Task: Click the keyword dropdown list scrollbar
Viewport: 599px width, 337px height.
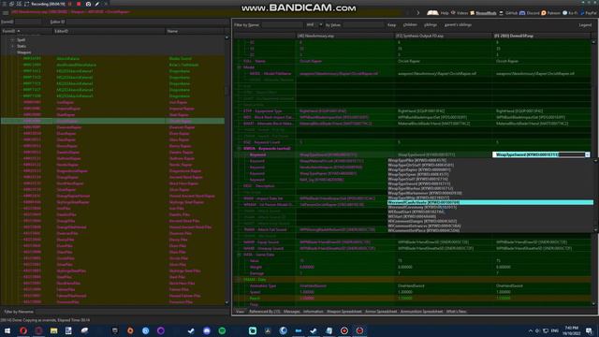Action: pyautogui.click(x=595, y=196)
